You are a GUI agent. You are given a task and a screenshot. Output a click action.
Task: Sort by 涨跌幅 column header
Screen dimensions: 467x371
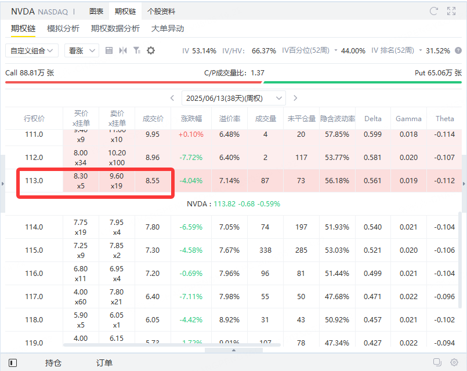(x=191, y=119)
